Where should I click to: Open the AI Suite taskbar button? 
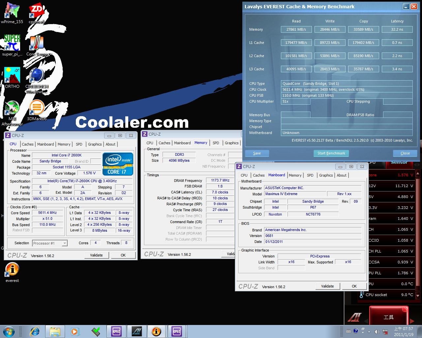coord(137,331)
